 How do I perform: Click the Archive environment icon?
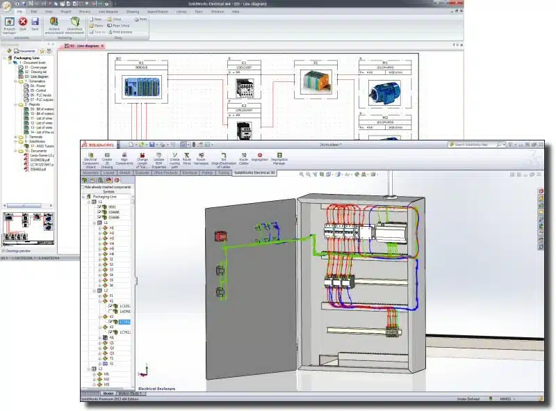click(54, 24)
